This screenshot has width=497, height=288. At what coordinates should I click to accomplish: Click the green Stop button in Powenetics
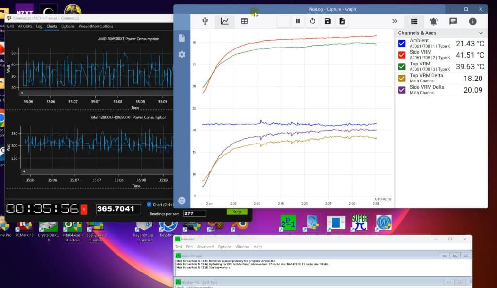coord(237,212)
